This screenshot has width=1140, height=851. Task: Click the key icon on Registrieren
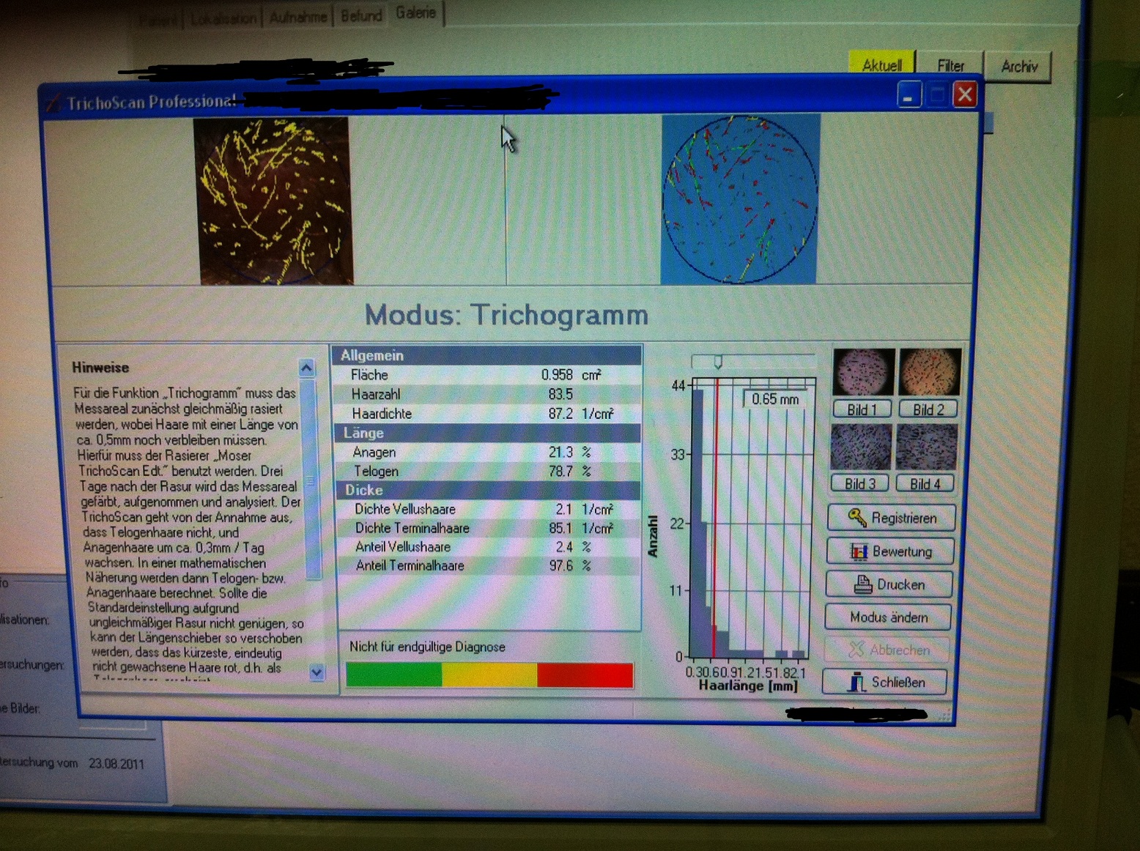pyautogui.click(x=856, y=517)
